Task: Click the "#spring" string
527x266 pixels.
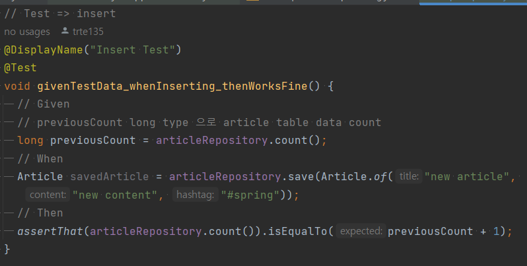Action: click(250, 195)
